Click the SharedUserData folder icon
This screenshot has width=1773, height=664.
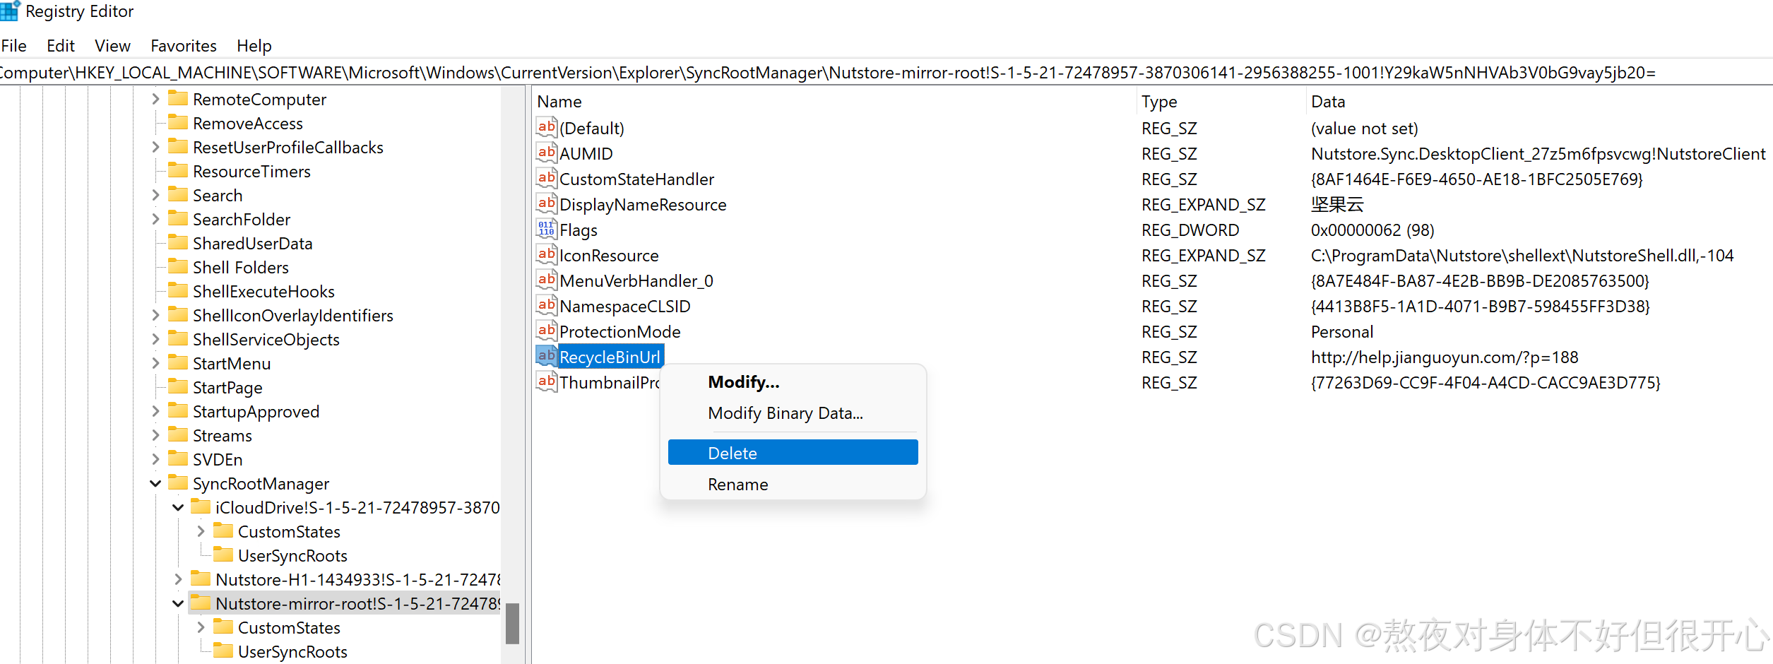point(178,242)
